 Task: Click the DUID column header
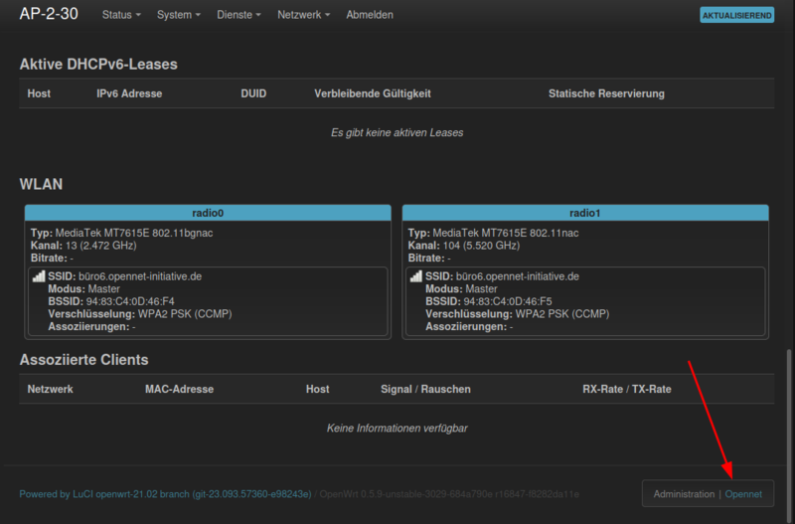tap(253, 93)
